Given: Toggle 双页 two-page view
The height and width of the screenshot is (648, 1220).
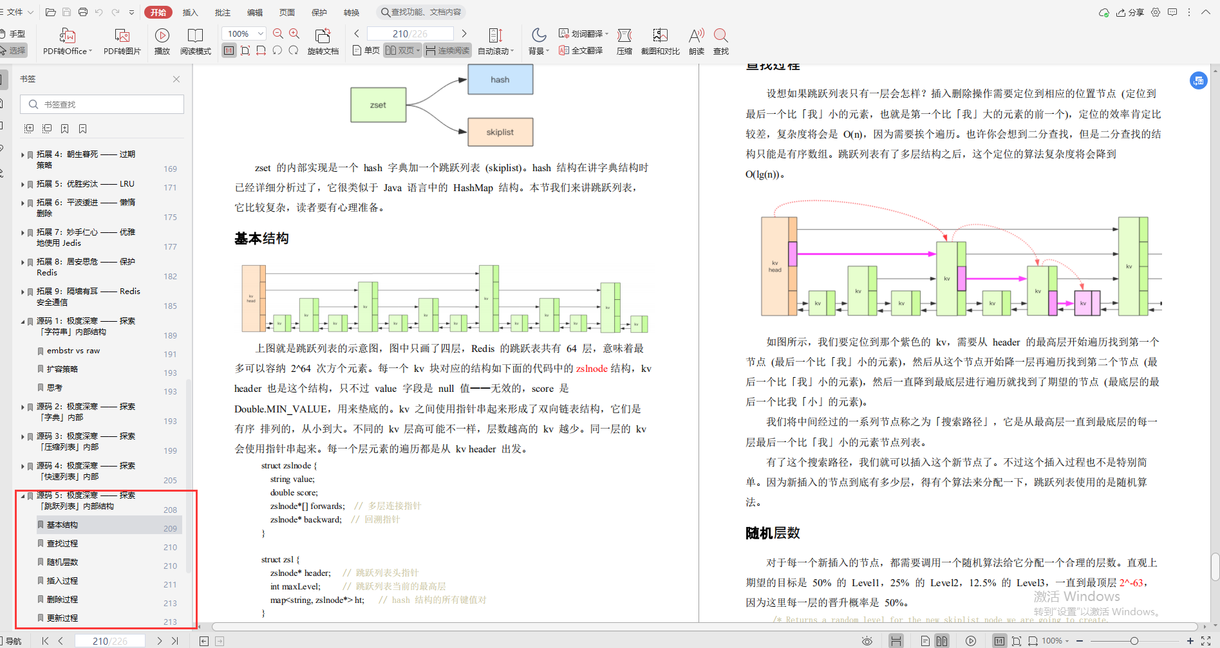Looking at the screenshot, I should tap(402, 50).
